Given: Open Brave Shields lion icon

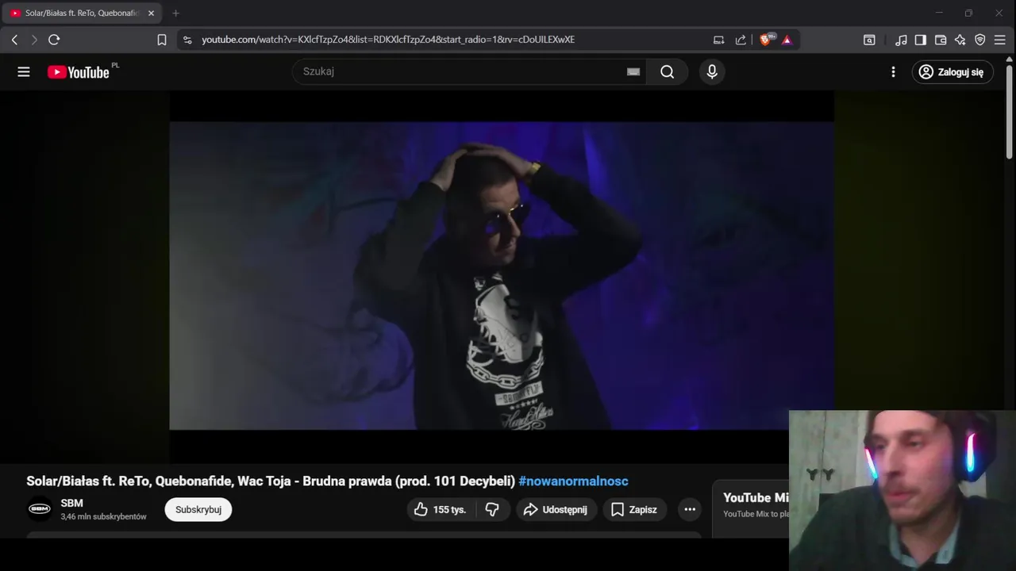Looking at the screenshot, I should (767, 40).
